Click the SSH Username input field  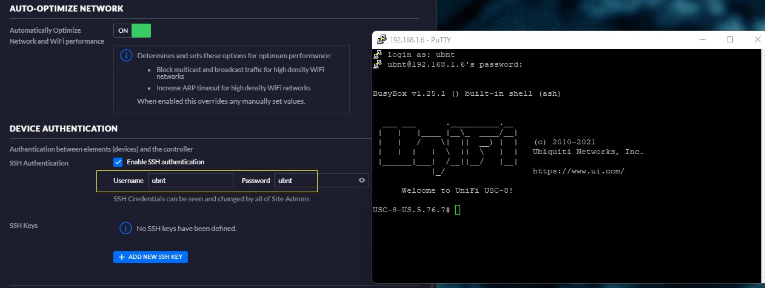190,180
